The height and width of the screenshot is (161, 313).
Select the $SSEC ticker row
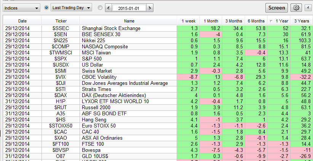pyautogui.click(x=61, y=29)
